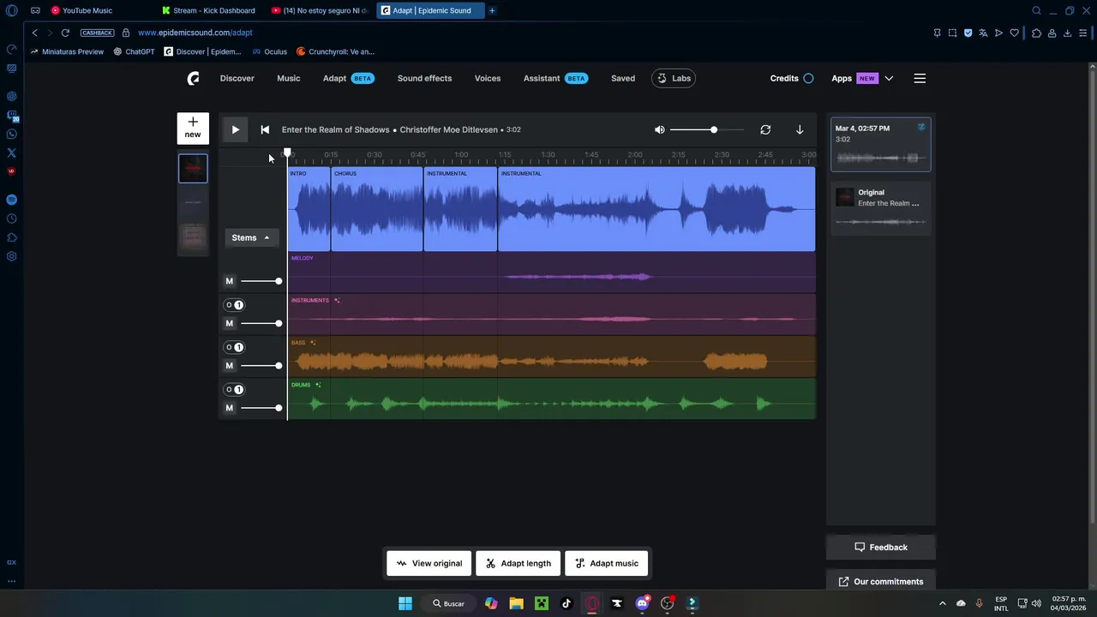Open Windows Start menu

(x=405, y=603)
